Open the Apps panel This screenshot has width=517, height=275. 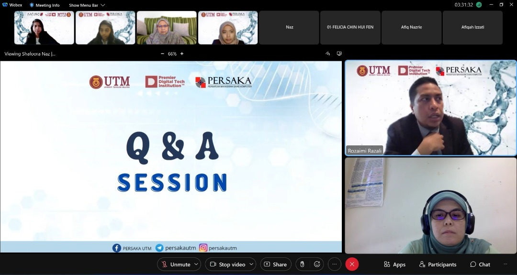pyautogui.click(x=394, y=264)
